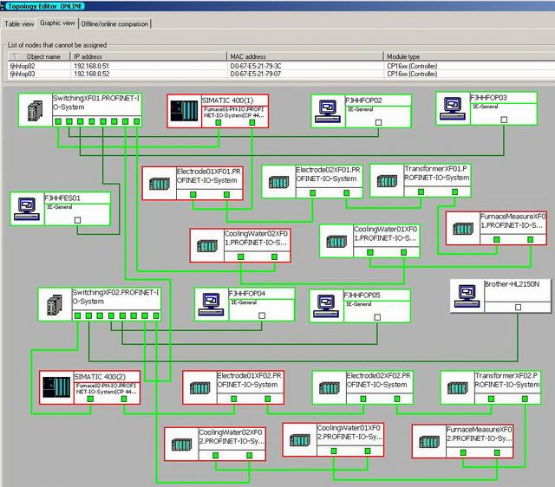Open the Offline/online comparison tab
Image resolution: width=555 pixels, height=487 pixels.
[x=114, y=23]
